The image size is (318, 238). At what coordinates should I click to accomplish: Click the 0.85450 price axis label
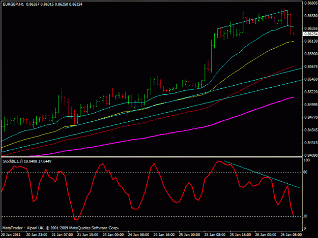(311, 79)
